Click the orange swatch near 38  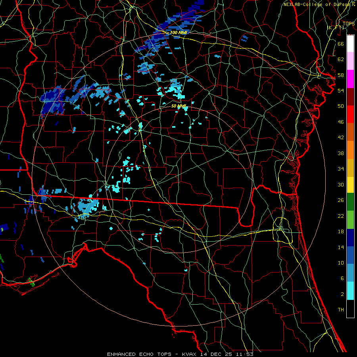coord(350,150)
